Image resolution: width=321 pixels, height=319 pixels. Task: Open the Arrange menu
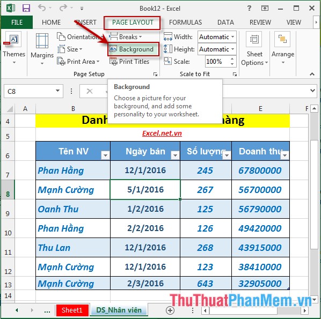[x=283, y=48]
